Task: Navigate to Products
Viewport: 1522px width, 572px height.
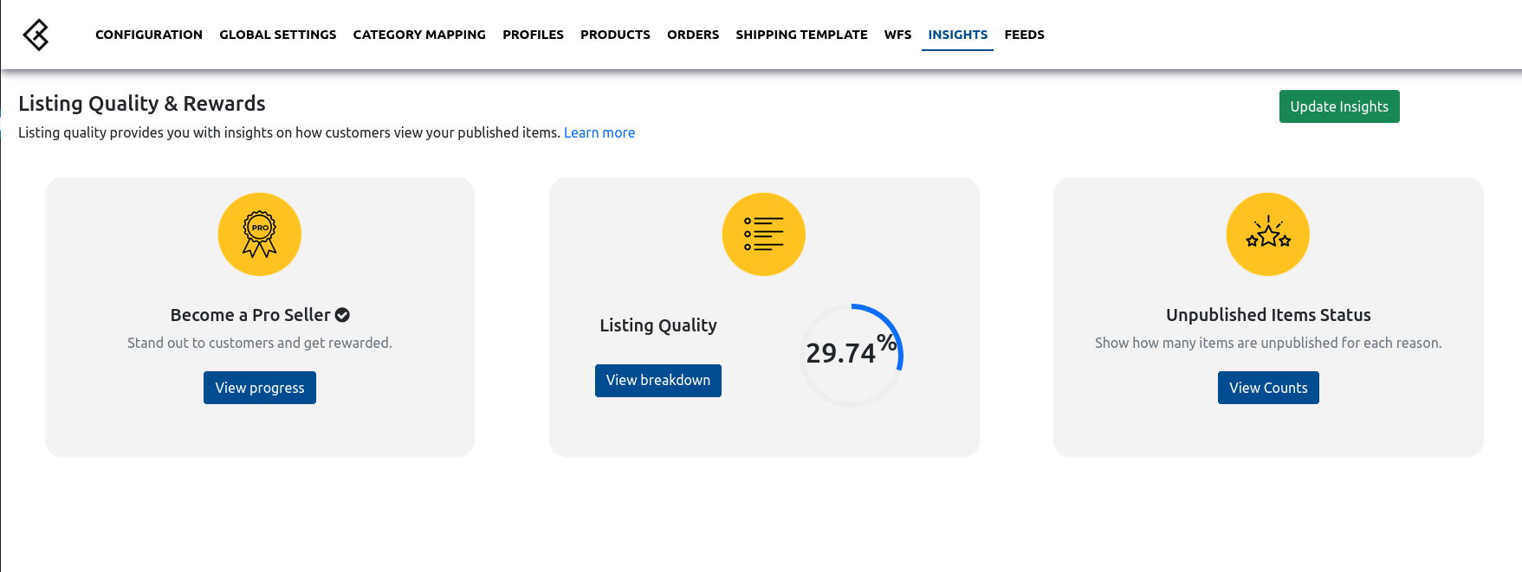Action: tap(615, 35)
